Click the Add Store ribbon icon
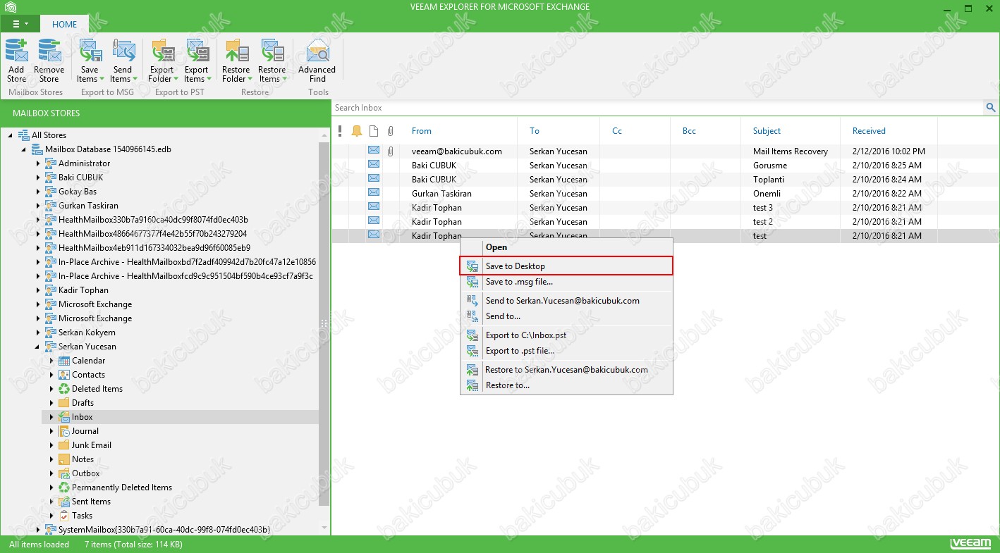The height and width of the screenshot is (553, 1000). pyautogui.click(x=16, y=51)
